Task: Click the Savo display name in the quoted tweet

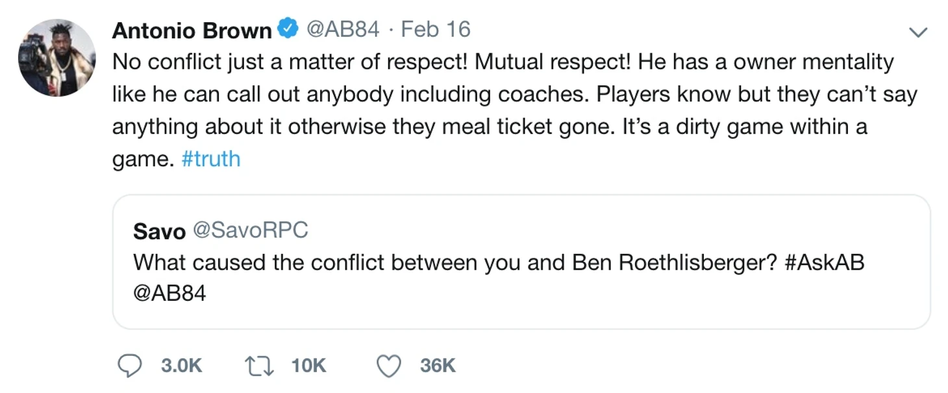Action: [x=159, y=231]
